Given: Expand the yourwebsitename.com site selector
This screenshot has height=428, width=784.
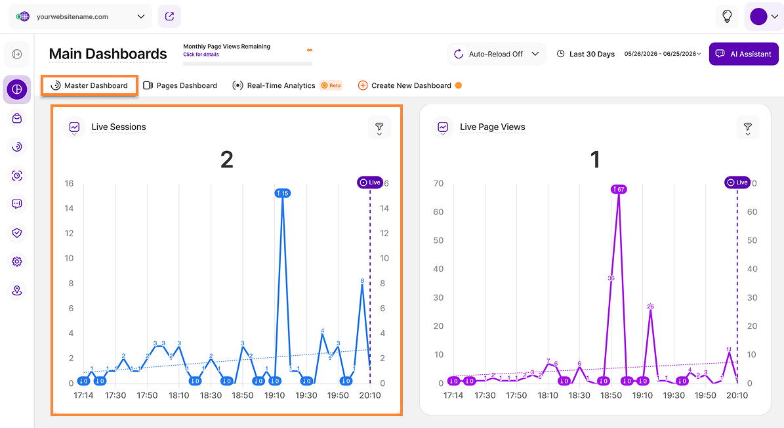Looking at the screenshot, I should (x=81, y=16).
